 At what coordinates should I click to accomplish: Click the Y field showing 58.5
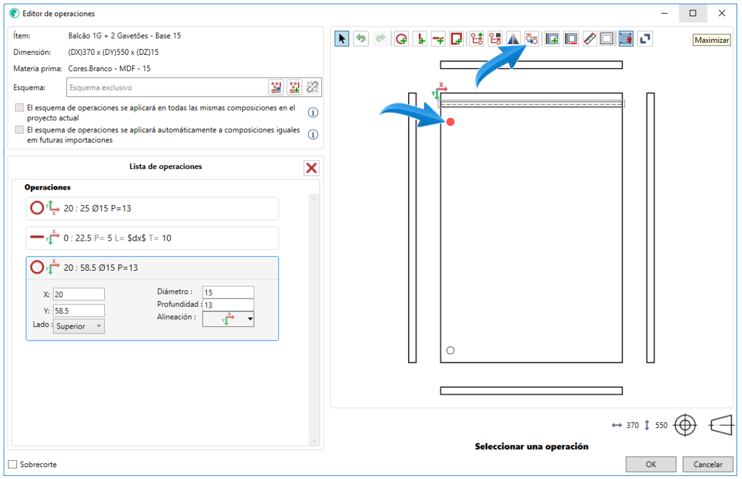pyautogui.click(x=79, y=311)
